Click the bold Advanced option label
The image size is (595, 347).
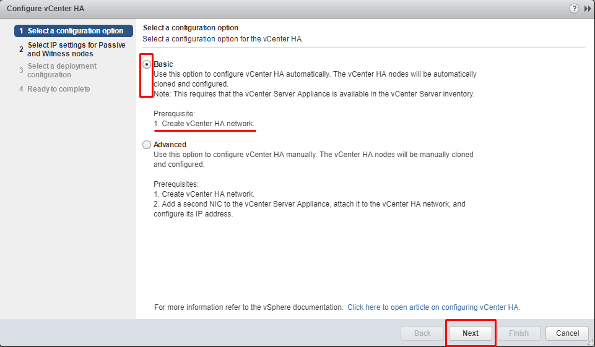click(x=170, y=145)
